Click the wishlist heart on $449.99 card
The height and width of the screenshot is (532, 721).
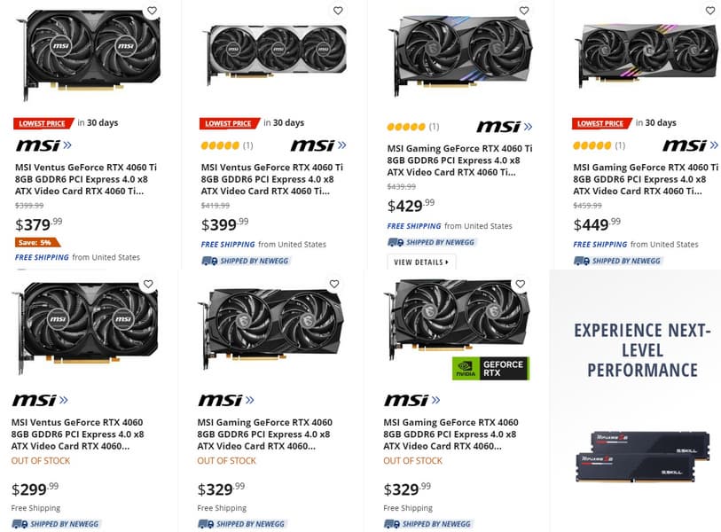coord(710,12)
